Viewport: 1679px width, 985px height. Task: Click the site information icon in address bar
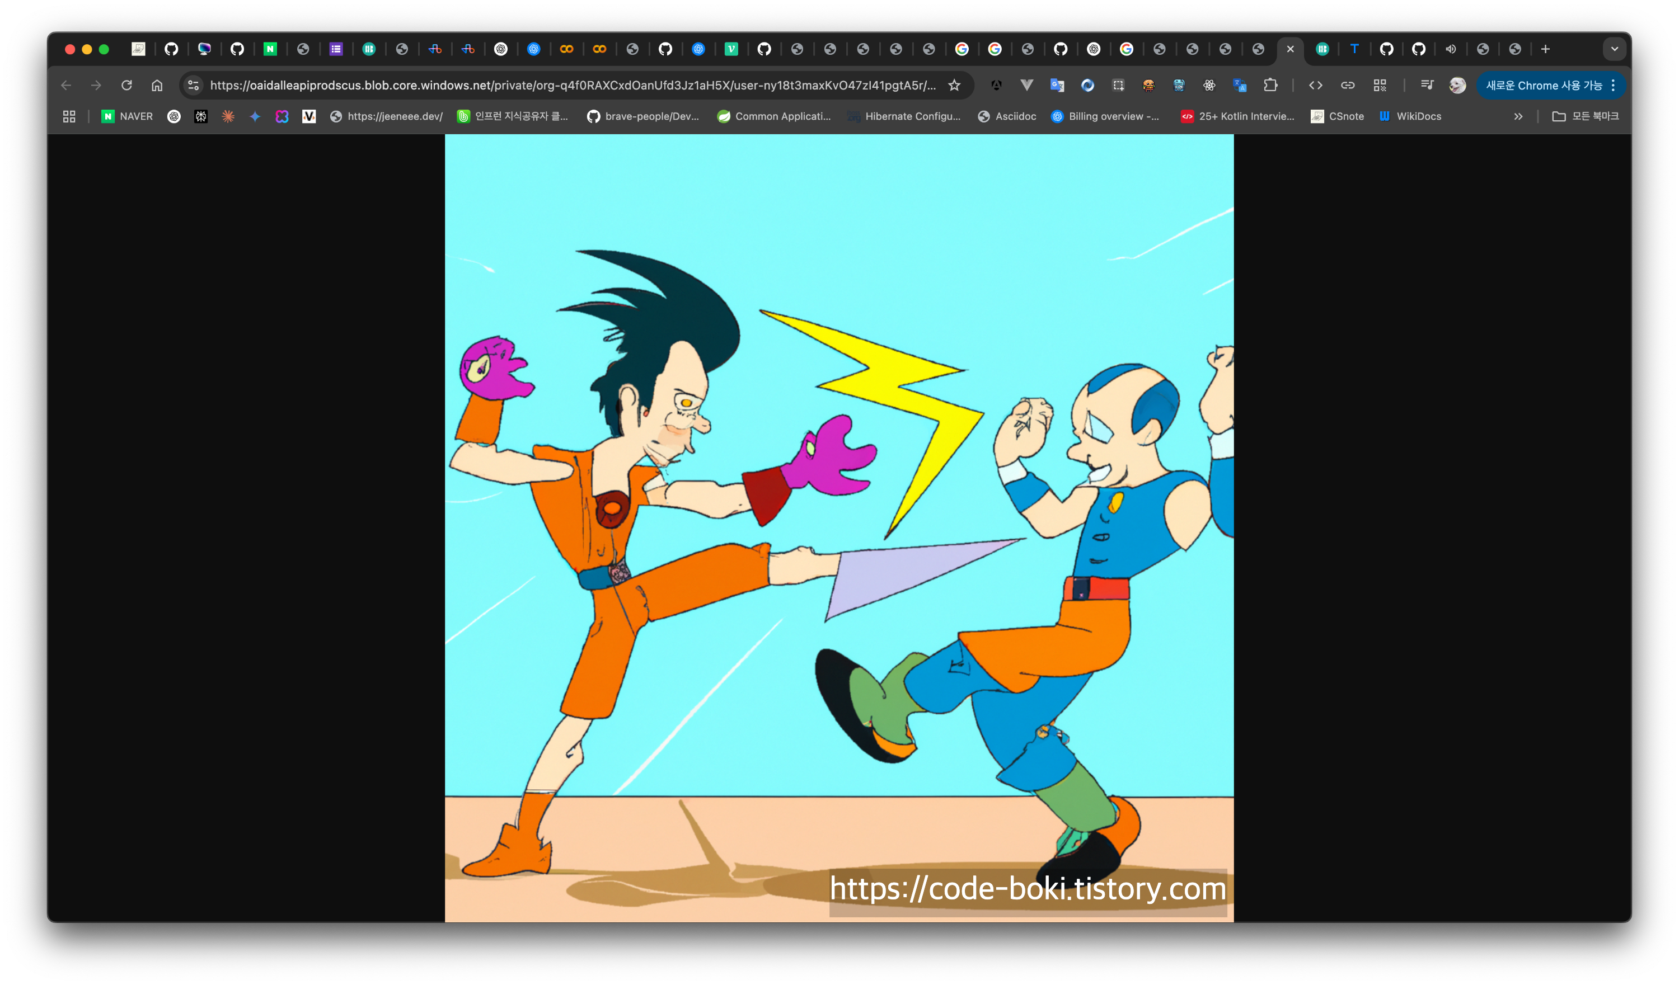(194, 85)
